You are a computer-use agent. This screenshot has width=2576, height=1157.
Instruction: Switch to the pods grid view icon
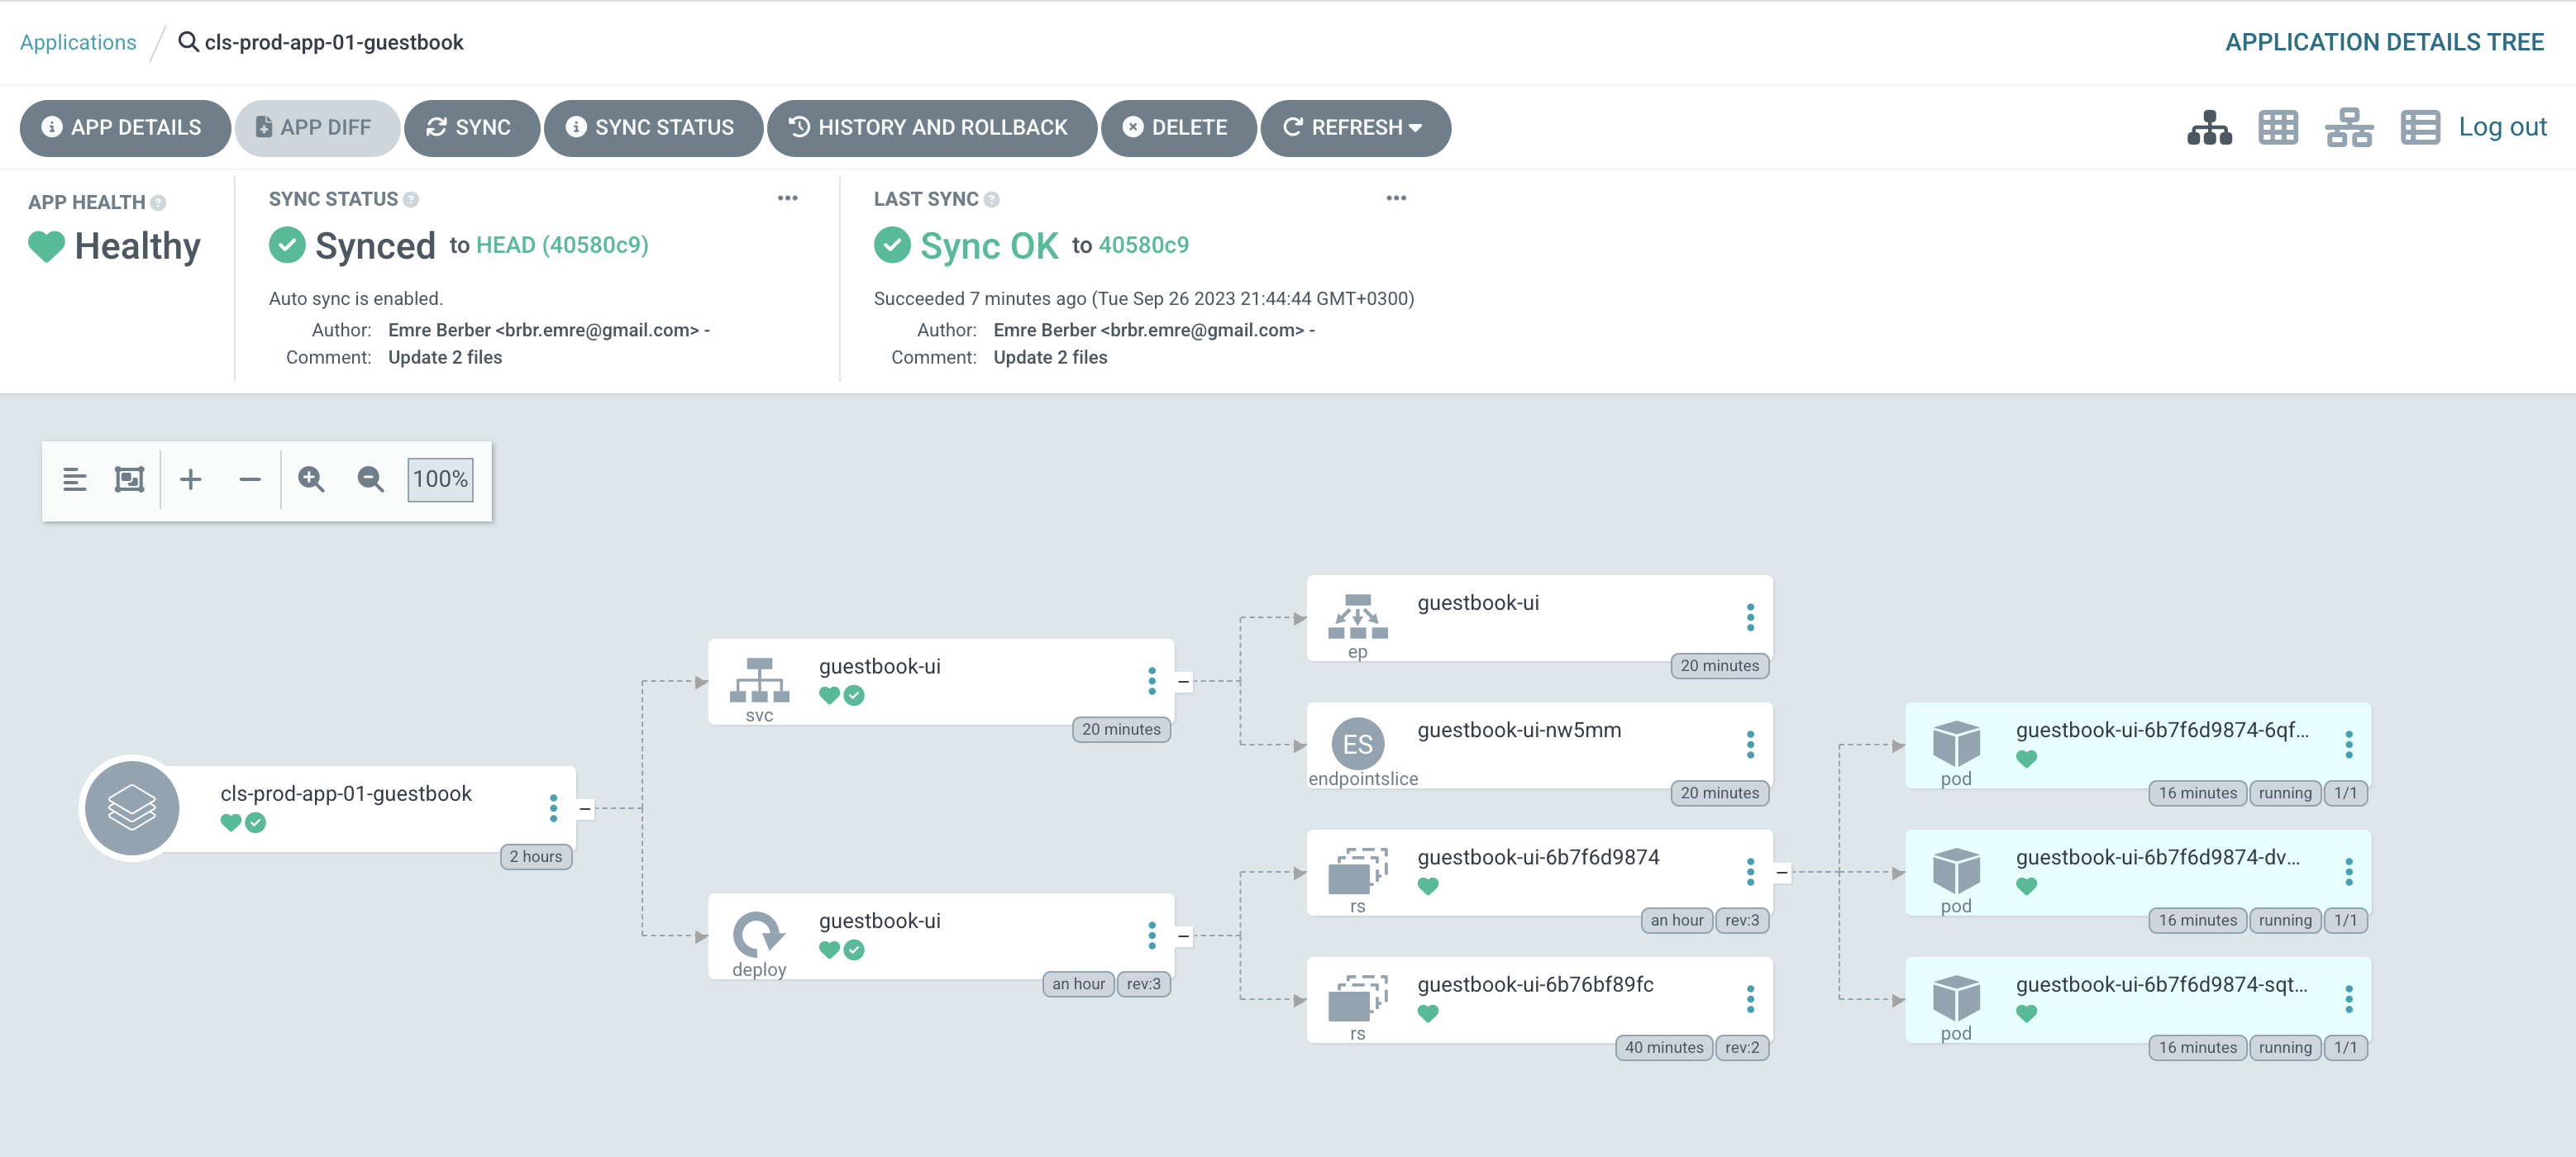pyautogui.click(x=2278, y=127)
